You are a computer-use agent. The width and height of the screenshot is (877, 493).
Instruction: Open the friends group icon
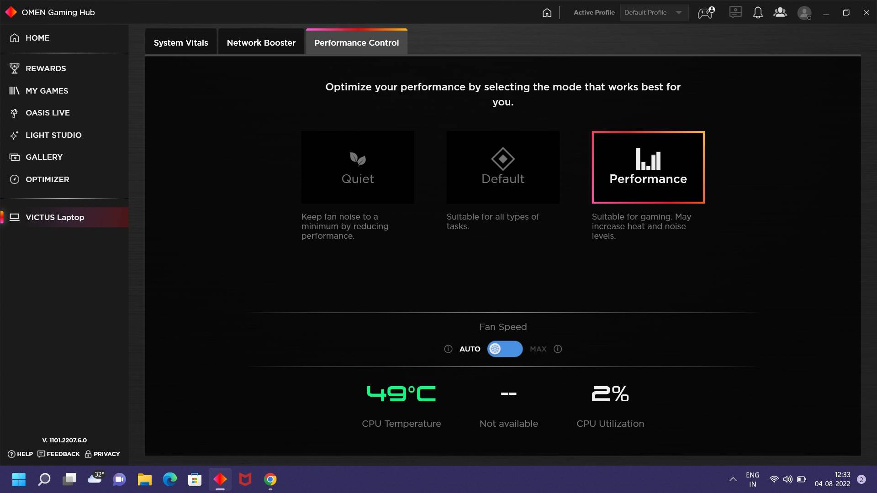pos(780,13)
